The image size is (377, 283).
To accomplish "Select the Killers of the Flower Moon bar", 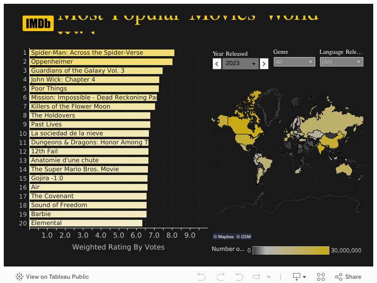I will click(92, 107).
